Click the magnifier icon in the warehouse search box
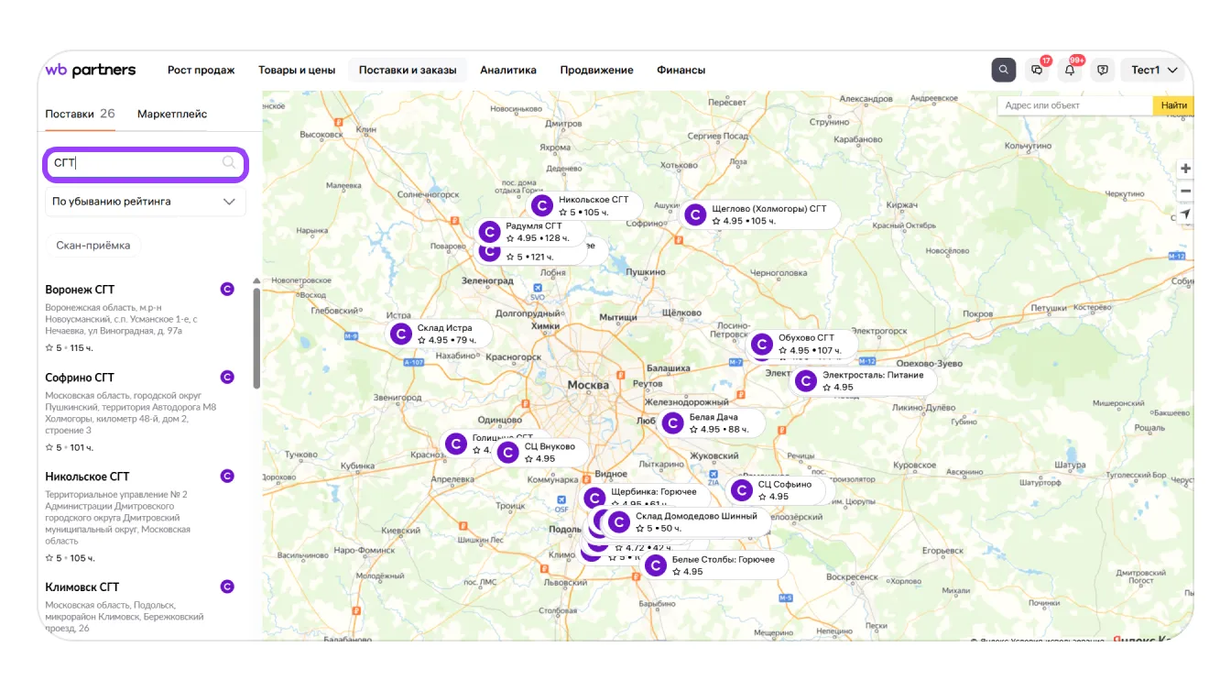This screenshot has width=1231, height=691. tap(229, 163)
